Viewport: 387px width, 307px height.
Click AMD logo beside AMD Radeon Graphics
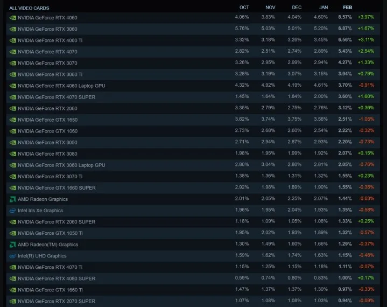pos(12,199)
